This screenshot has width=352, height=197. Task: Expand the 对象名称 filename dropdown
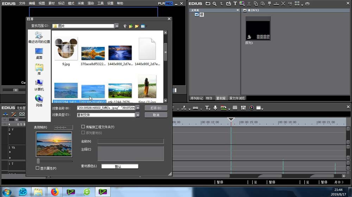point(138,108)
